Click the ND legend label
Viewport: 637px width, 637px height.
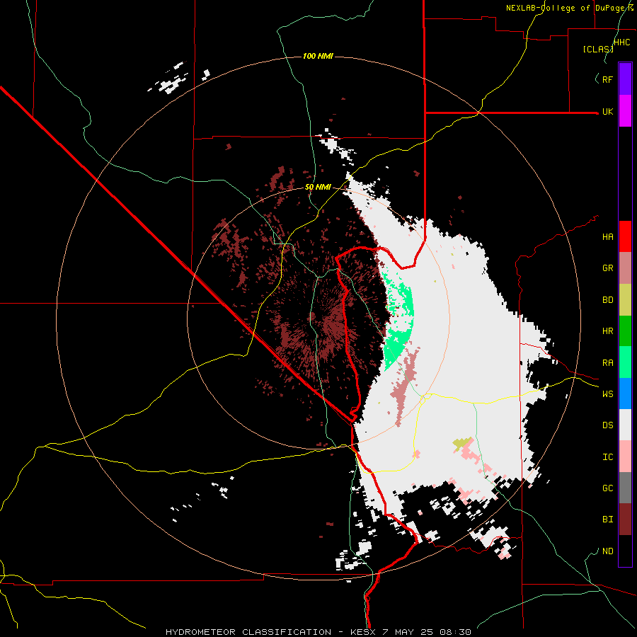click(x=608, y=551)
